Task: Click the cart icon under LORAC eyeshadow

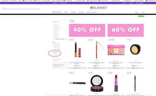Action: 133,68
